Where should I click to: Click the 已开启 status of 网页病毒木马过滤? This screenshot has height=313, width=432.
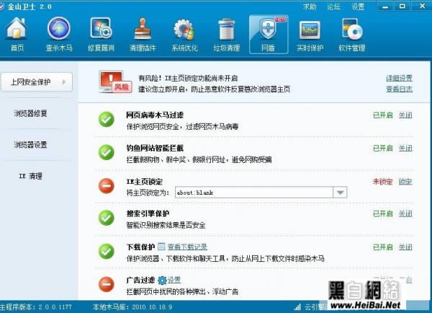[x=383, y=115]
